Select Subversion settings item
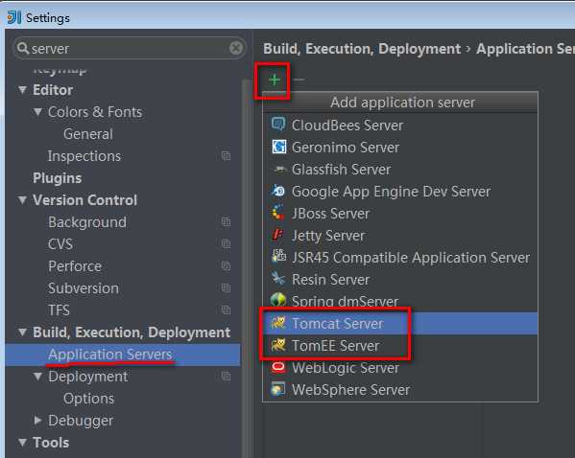 point(84,288)
